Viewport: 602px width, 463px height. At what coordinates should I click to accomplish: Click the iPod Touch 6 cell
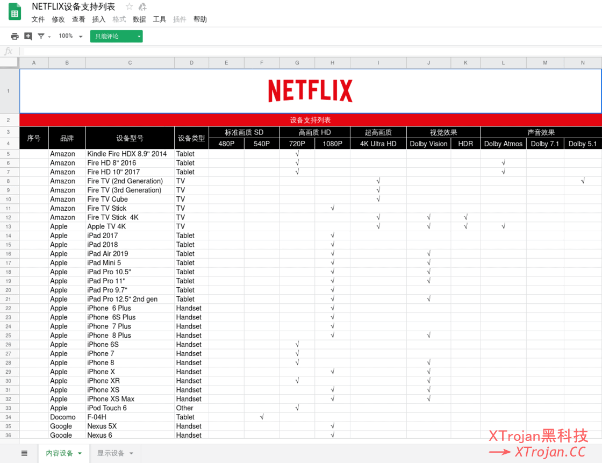(130, 408)
